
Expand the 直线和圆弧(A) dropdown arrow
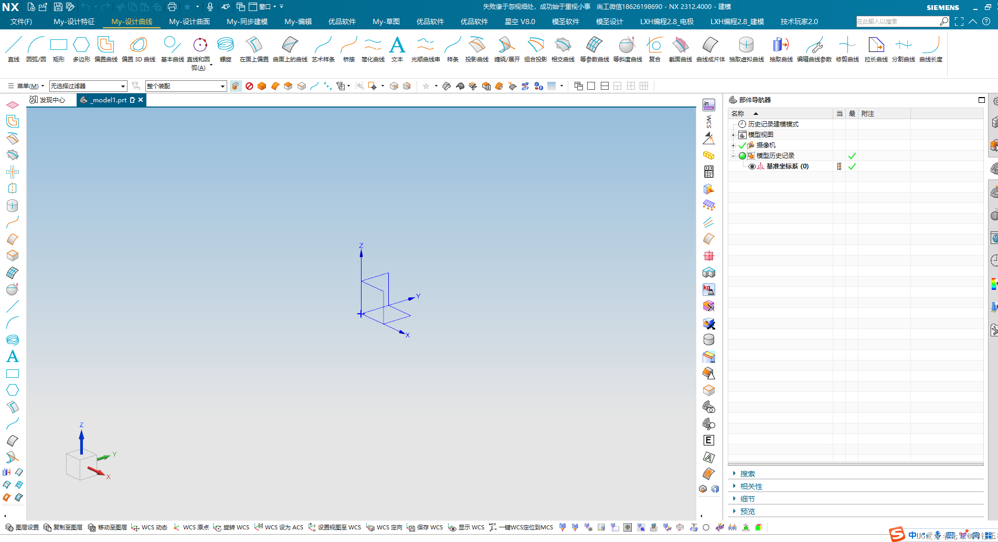211,65
